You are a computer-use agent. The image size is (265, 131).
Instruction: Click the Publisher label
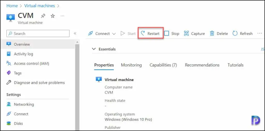coord(113,127)
